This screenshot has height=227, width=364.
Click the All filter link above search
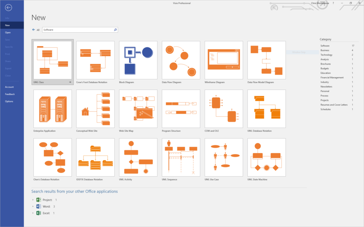click(37, 30)
